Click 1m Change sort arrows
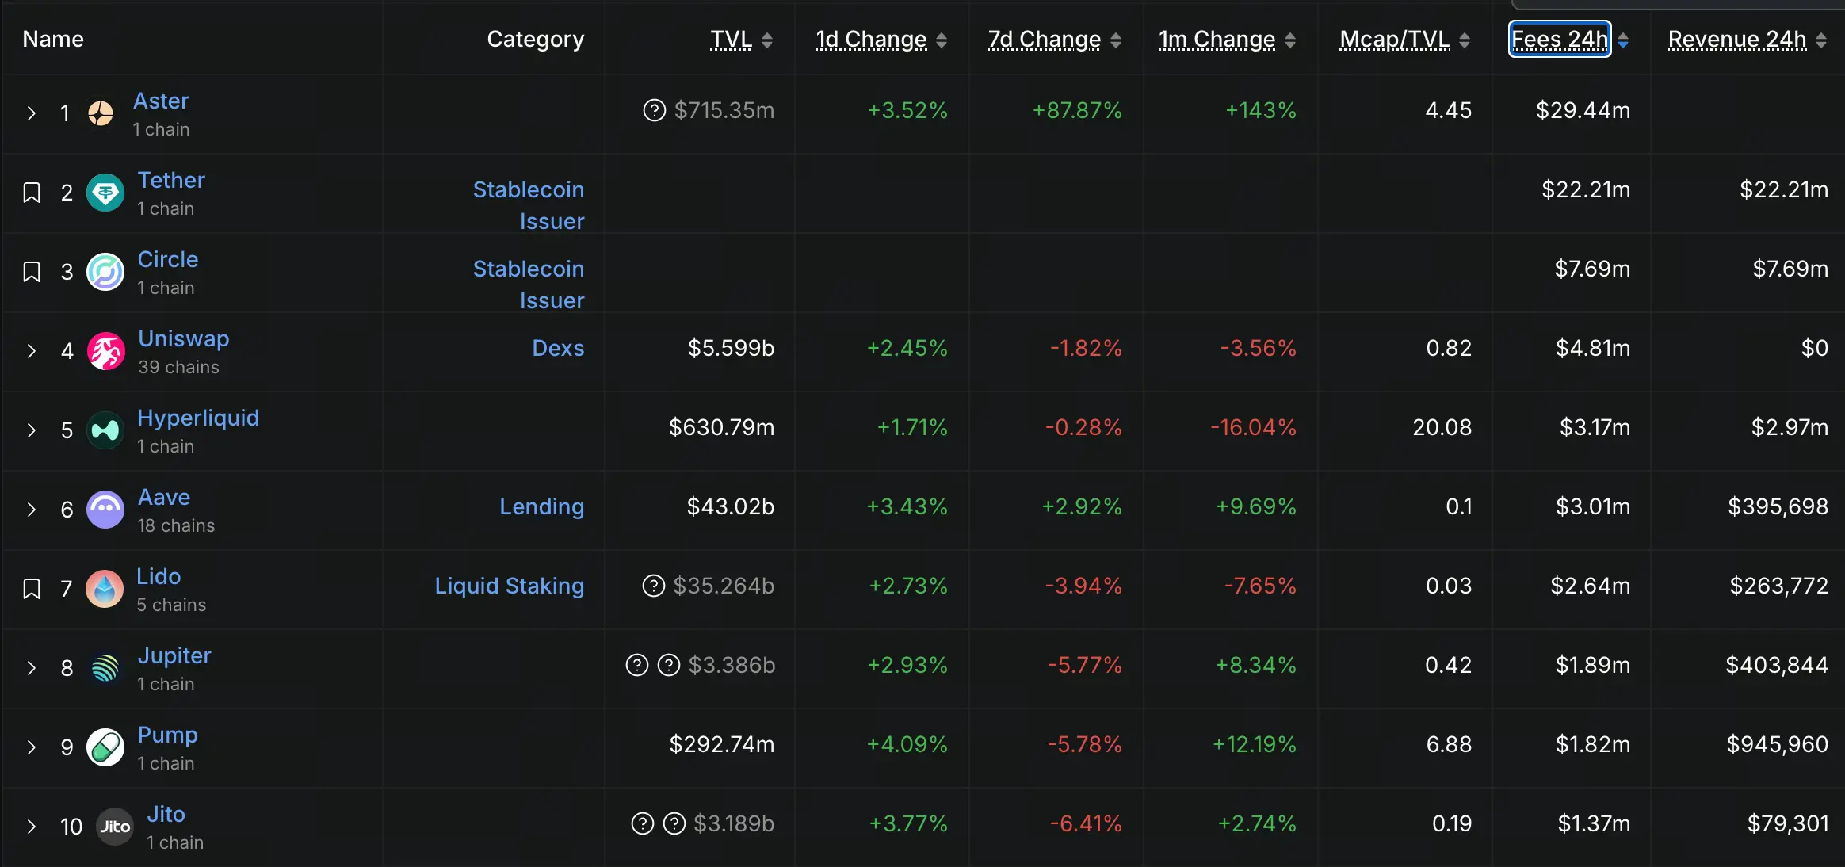This screenshot has height=867, width=1845. point(1289,40)
